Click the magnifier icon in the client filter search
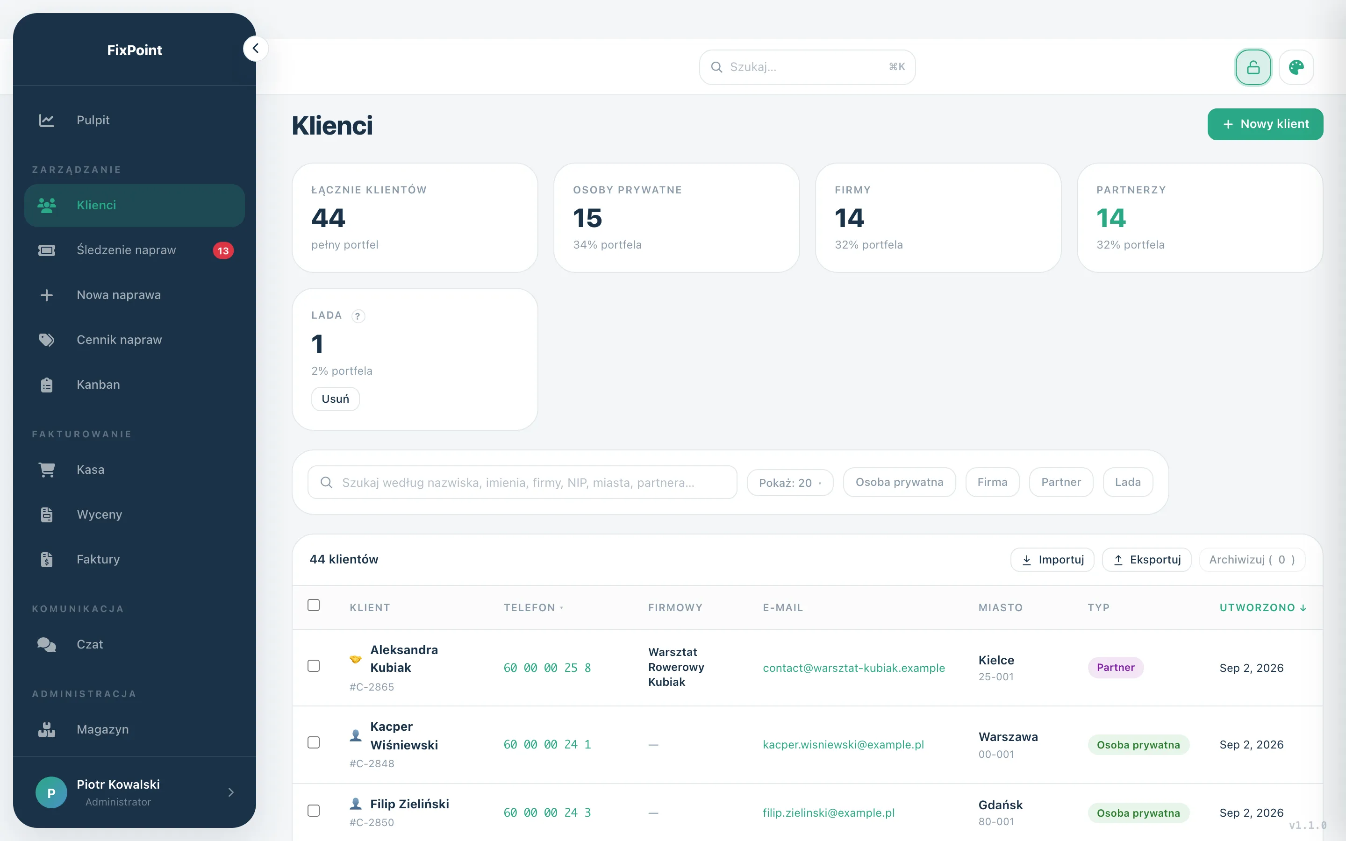Image resolution: width=1346 pixels, height=841 pixels. (x=327, y=482)
